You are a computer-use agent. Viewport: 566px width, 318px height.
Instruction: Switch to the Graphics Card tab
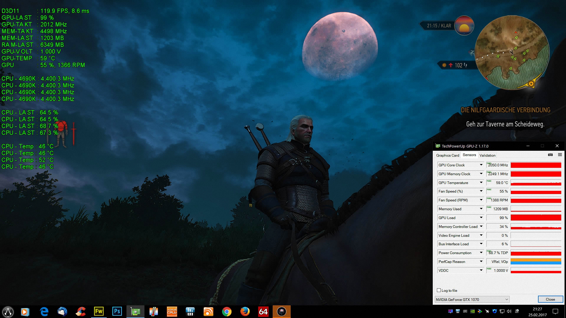click(x=447, y=155)
